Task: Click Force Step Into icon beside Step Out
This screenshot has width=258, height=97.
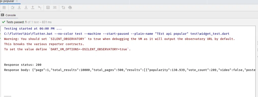Action: tap(26, 7)
